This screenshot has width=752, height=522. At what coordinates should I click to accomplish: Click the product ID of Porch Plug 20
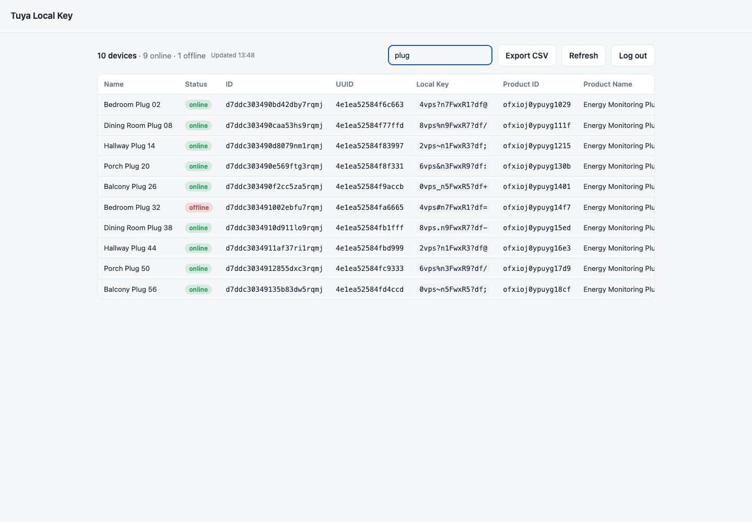point(537,166)
